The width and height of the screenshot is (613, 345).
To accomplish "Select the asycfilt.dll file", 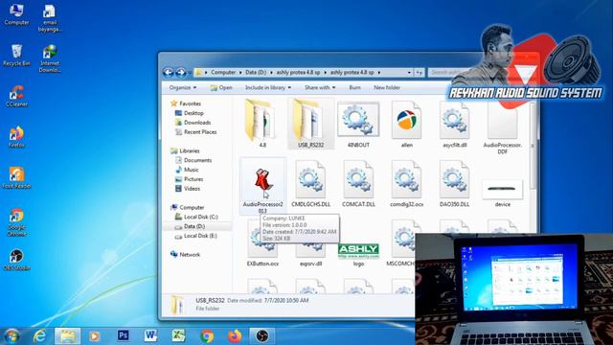I will pos(454,124).
